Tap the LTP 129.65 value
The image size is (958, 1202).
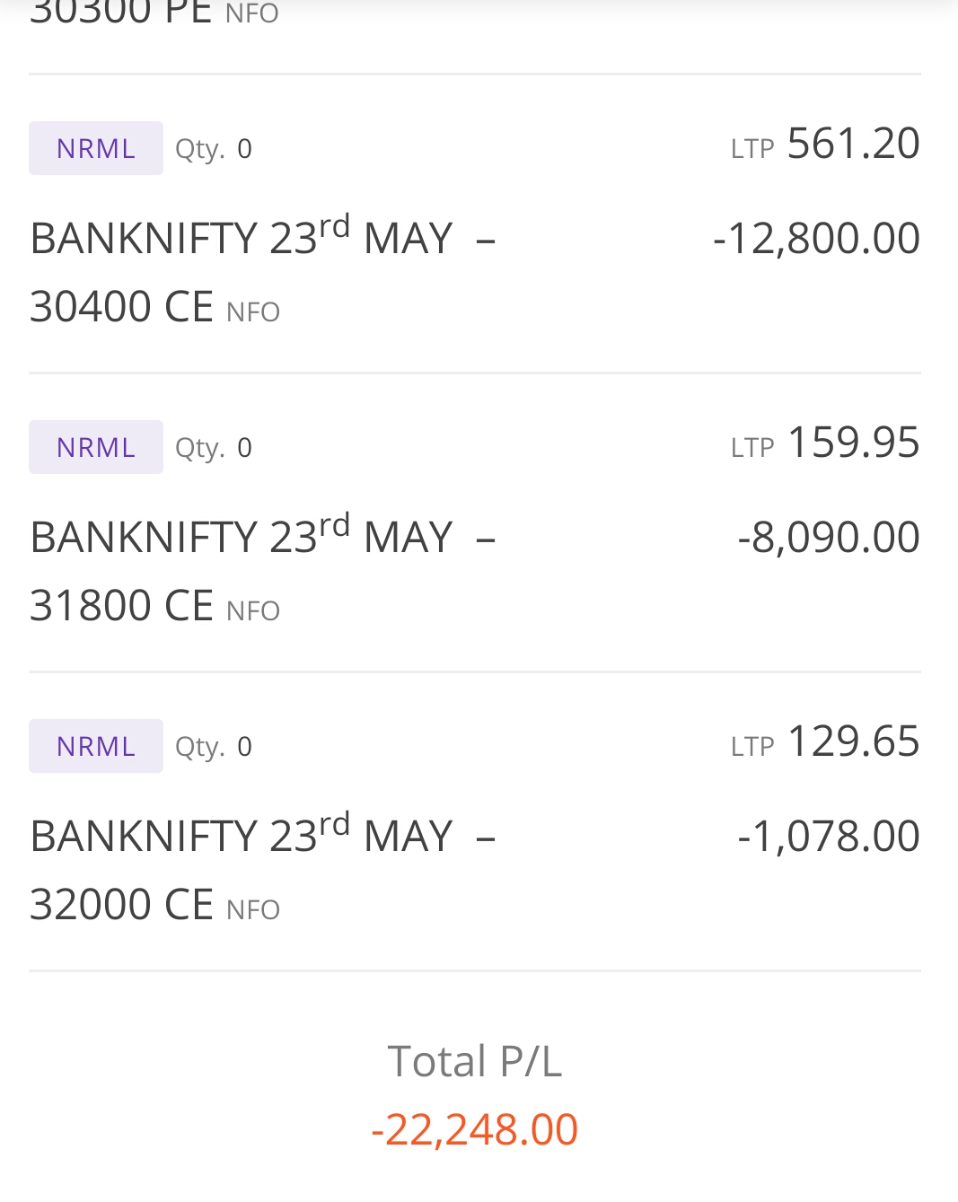click(853, 741)
